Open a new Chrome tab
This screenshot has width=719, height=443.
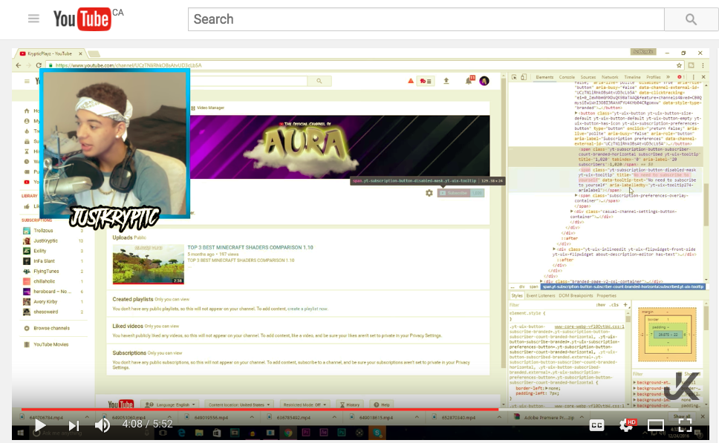[x=94, y=53]
